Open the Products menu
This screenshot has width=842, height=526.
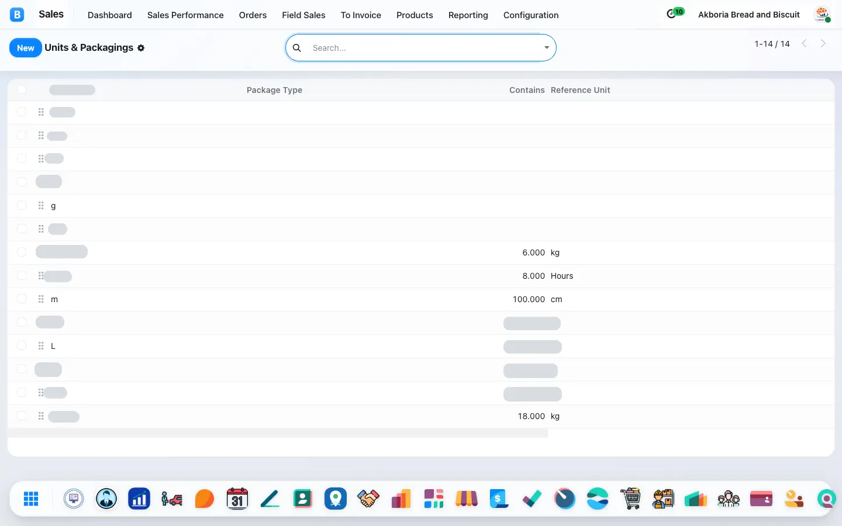[x=415, y=15]
